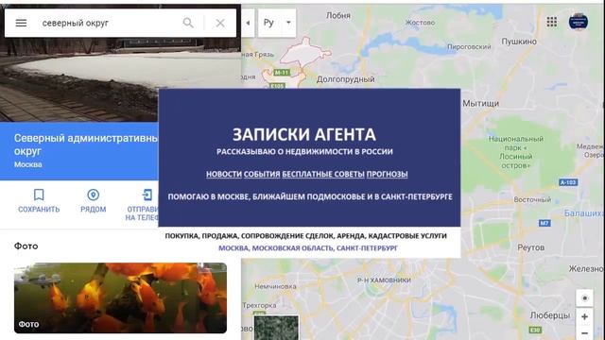Click the Мытищи label on map

click(x=481, y=103)
